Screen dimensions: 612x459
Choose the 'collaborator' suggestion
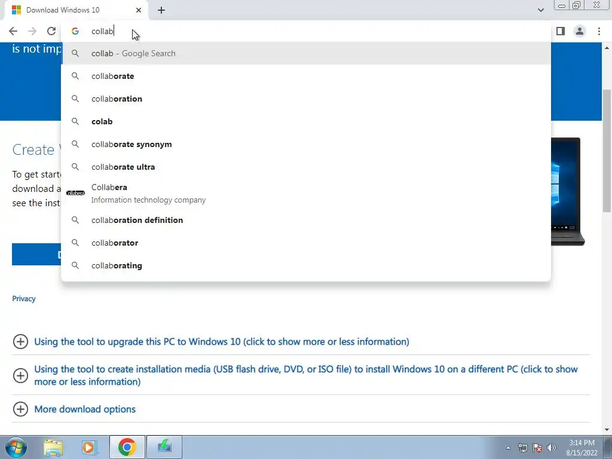(306, 243)
